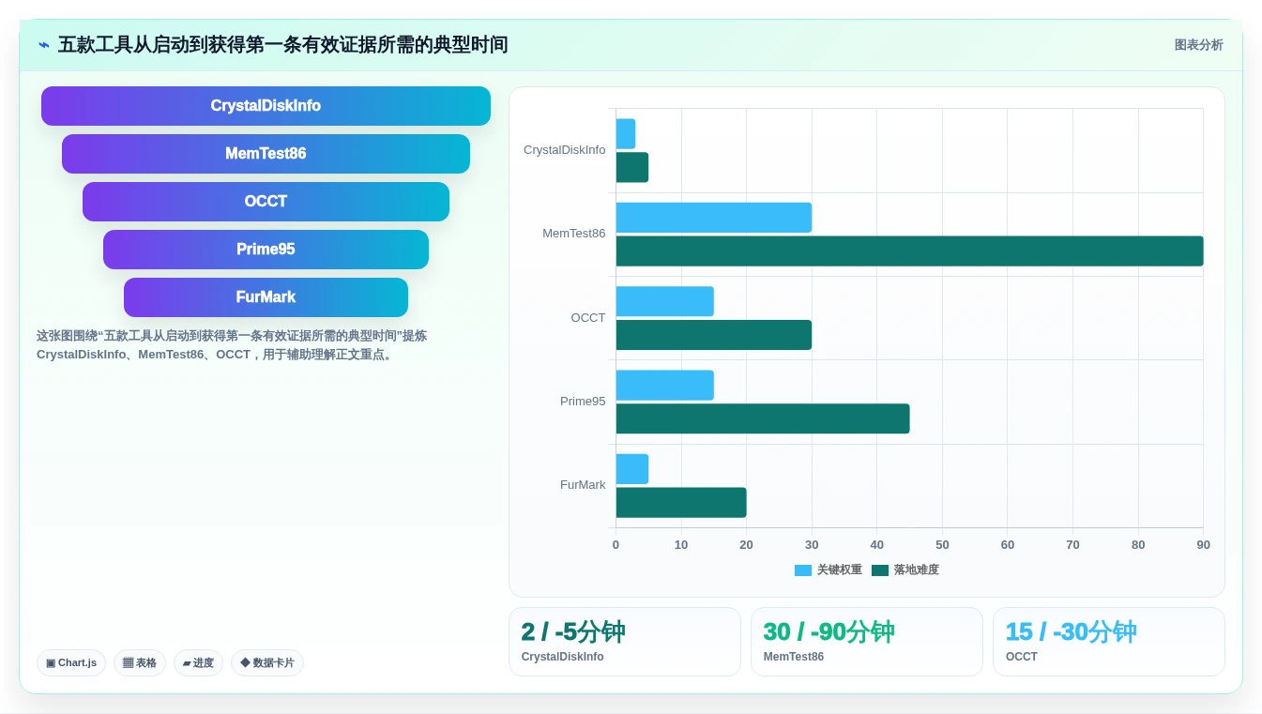Click the 数据卡片 tag chip
1262x714 pixels.
pyautogui.click(x=266, y=663)
